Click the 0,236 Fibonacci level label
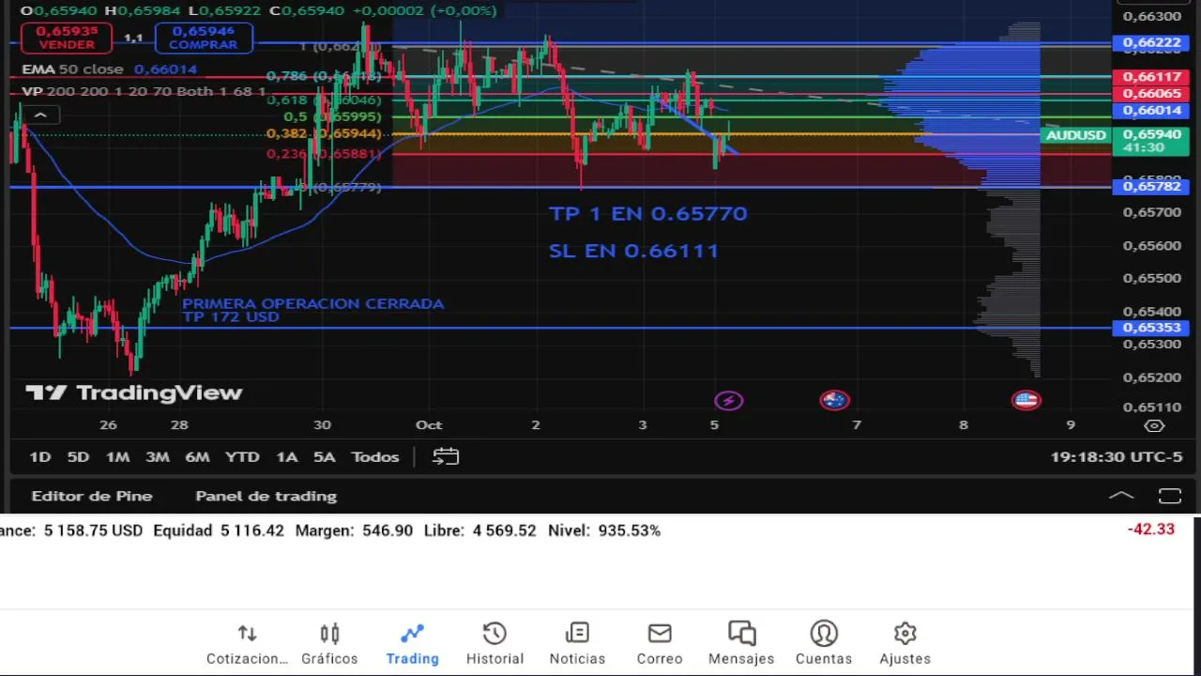Image resolution: width=1201 pixels, height=676 pixels. [x=323, y=154]
